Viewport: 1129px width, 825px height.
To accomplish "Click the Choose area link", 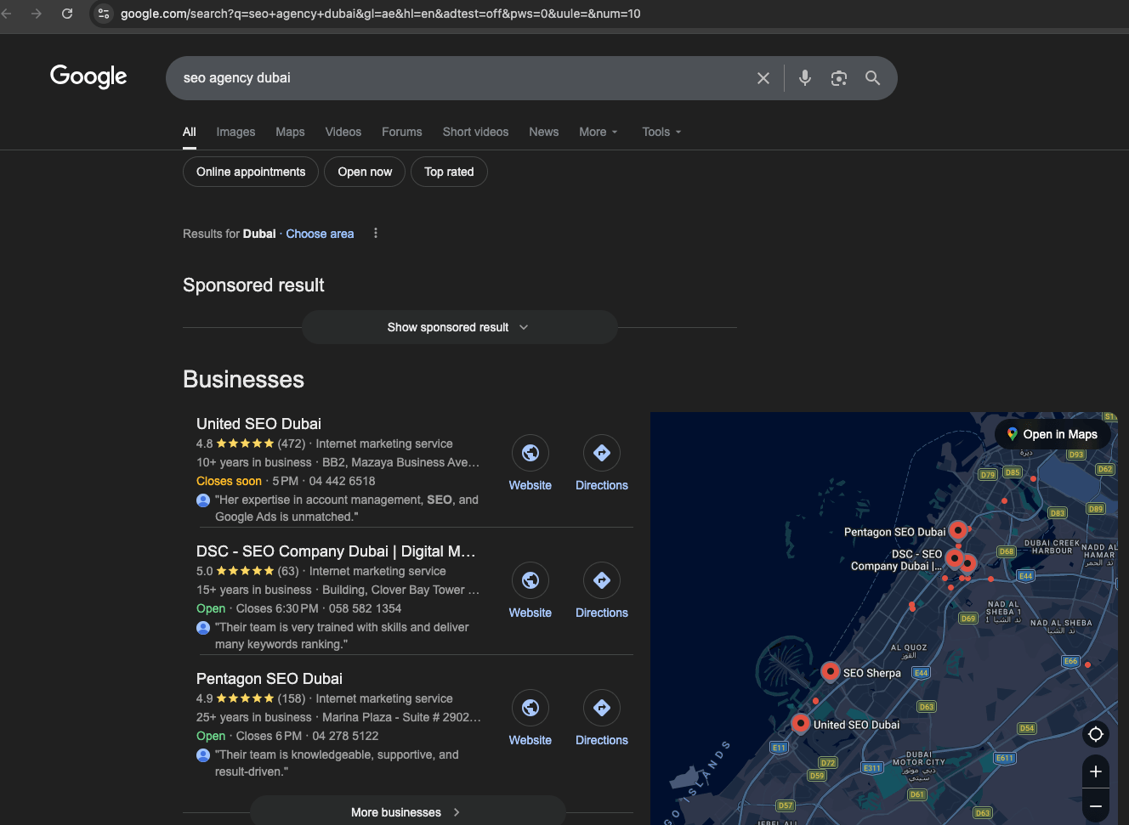I will click(320, 234).
